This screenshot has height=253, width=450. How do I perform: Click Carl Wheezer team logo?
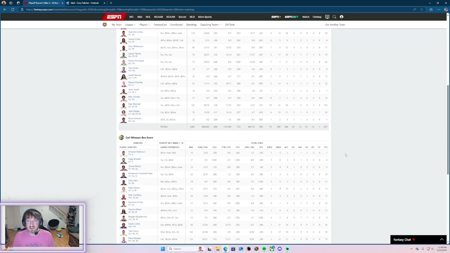121,137
